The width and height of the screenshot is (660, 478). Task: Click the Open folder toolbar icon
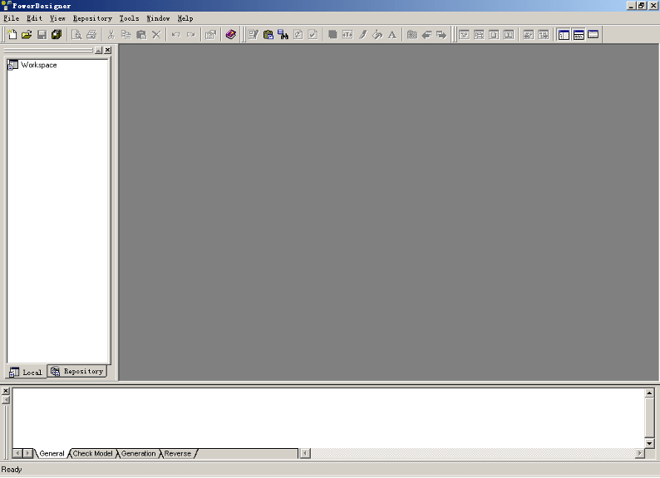(27, 35)
